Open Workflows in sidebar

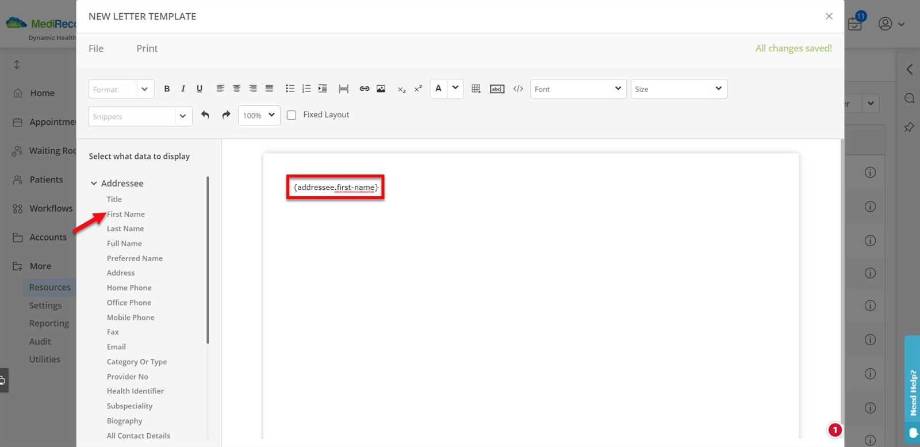point(51,208)
